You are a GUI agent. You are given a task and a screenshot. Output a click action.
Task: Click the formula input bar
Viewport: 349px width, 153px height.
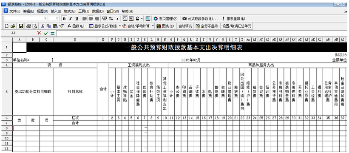(x=201, y=33)
